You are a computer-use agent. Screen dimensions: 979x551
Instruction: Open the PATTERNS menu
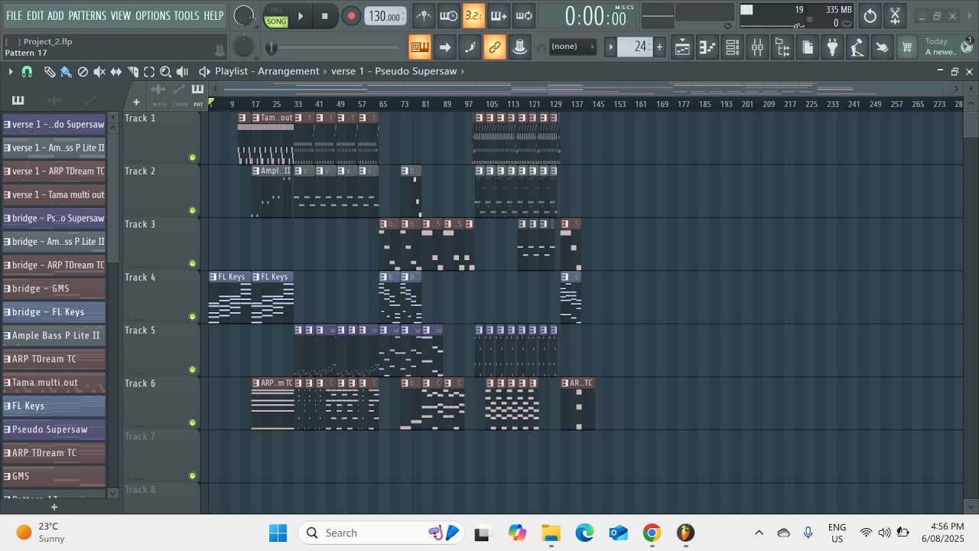click(87, 15)
